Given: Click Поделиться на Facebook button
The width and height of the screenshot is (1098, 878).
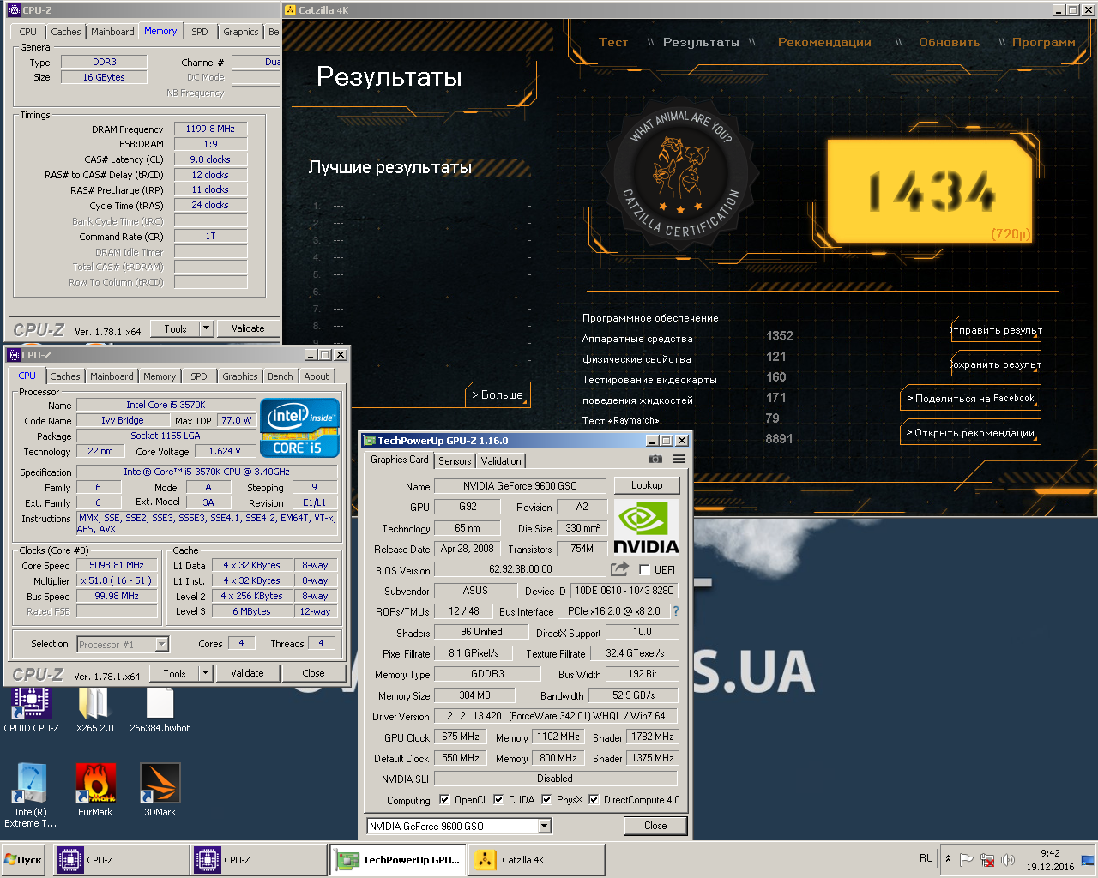Looking at the screenshot, I should [970, 399].
